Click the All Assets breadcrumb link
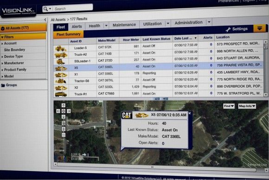The height and width of the screenshot is (180, 269). coord(58,20)
